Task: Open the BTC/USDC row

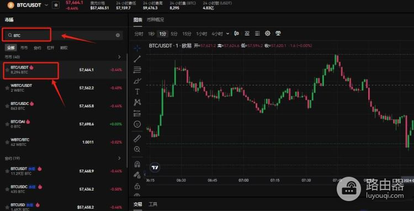Action: click(x=63, y=106)
